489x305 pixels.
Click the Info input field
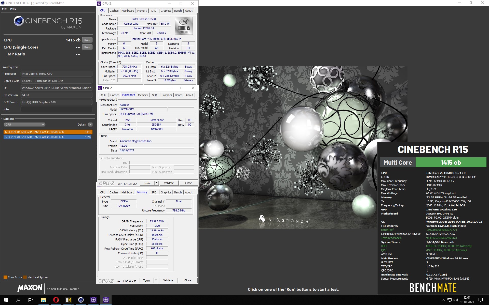tap(56, 109)
